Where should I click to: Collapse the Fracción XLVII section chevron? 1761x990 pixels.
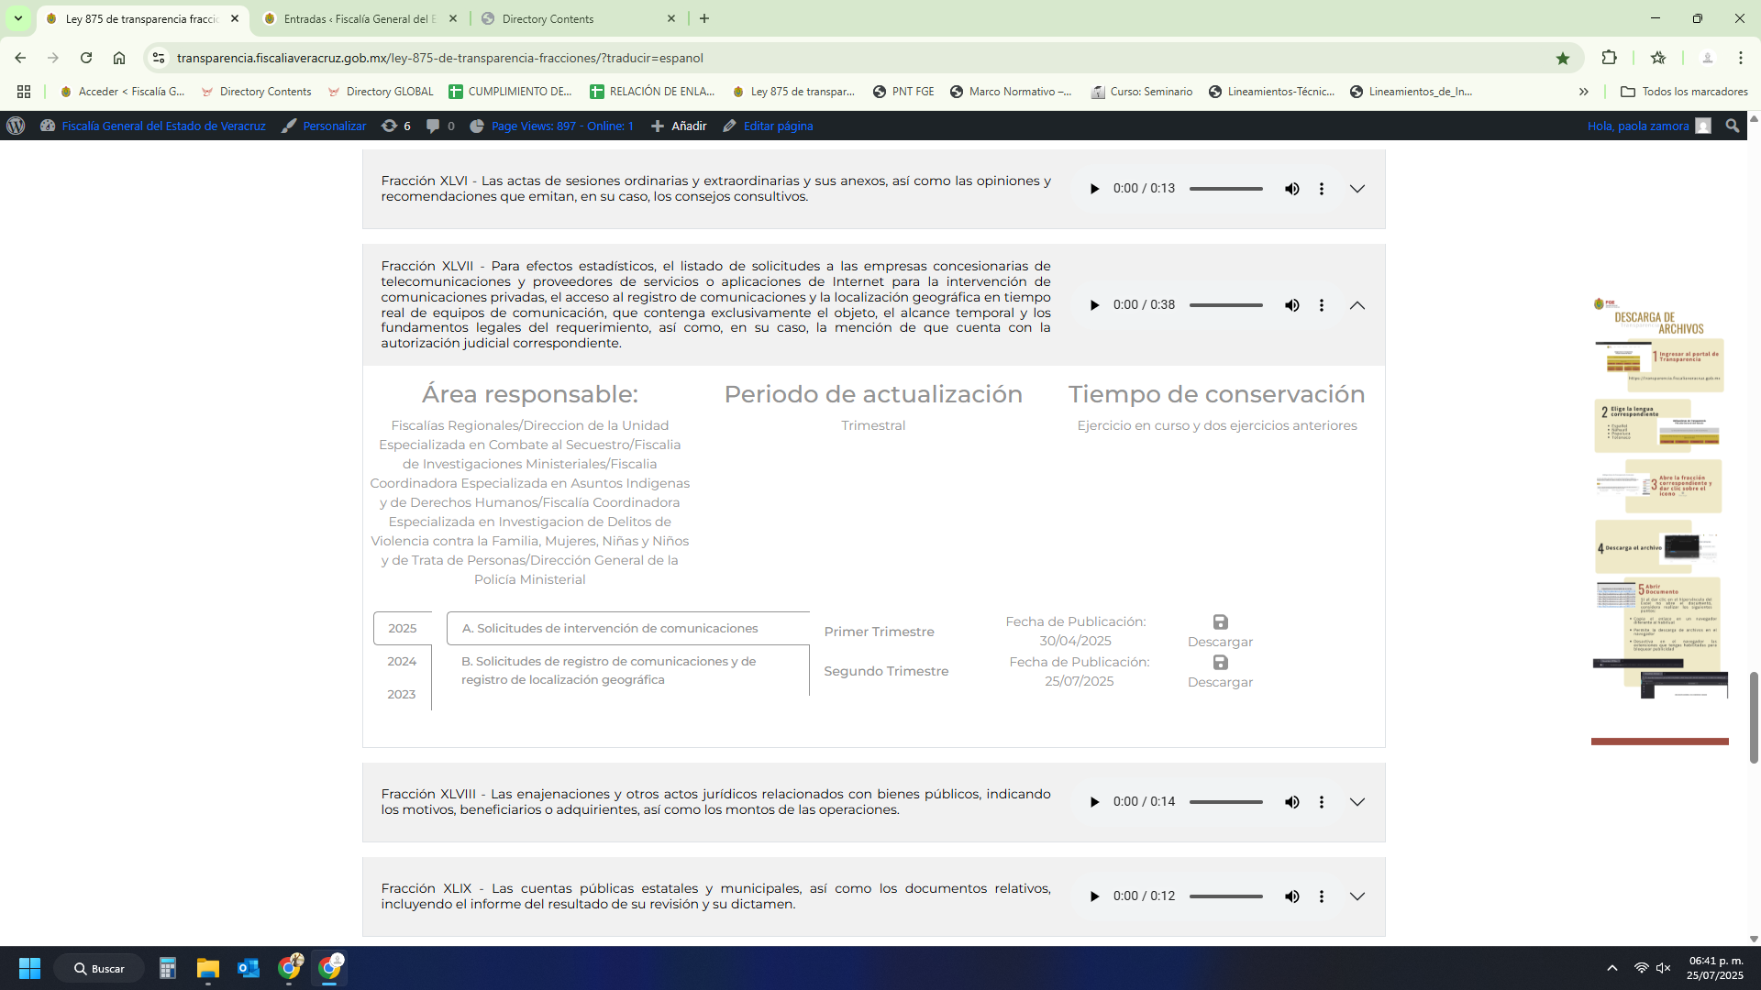pos(1357,305)
